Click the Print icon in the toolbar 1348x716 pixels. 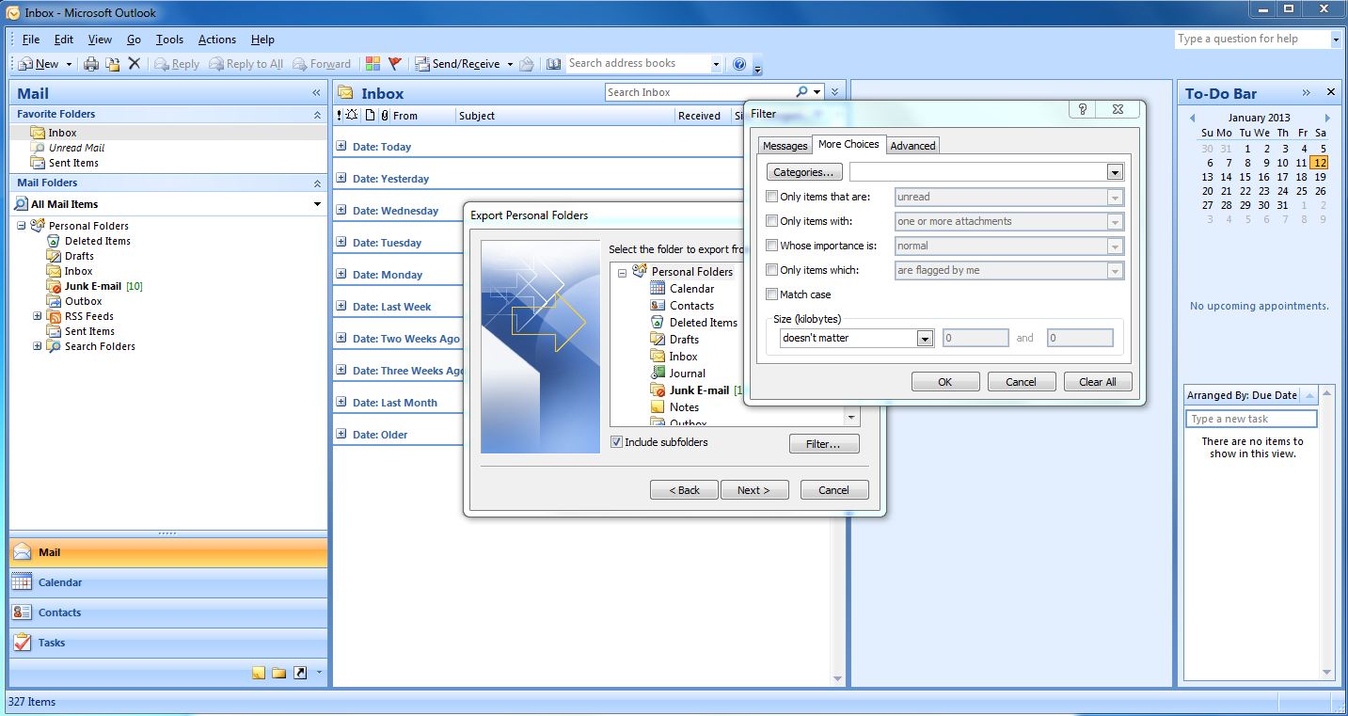[x=91, y=64]
